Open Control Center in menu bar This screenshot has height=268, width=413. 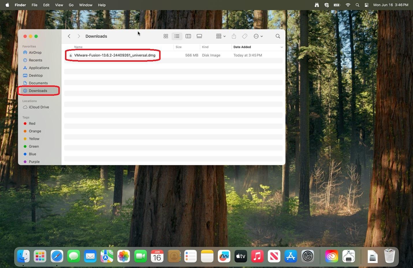point(367,5)
